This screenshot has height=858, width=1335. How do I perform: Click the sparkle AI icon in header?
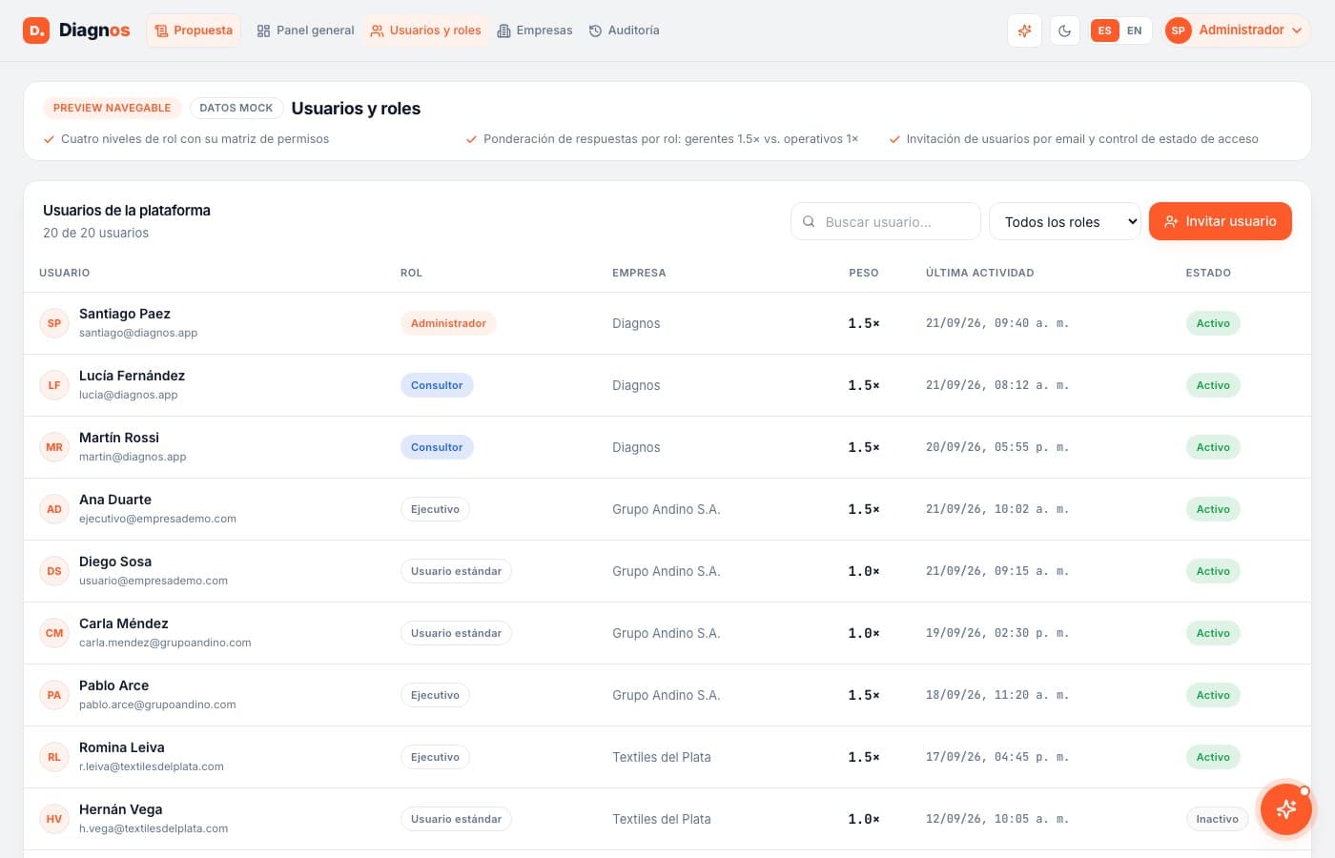click(1025, 31)
